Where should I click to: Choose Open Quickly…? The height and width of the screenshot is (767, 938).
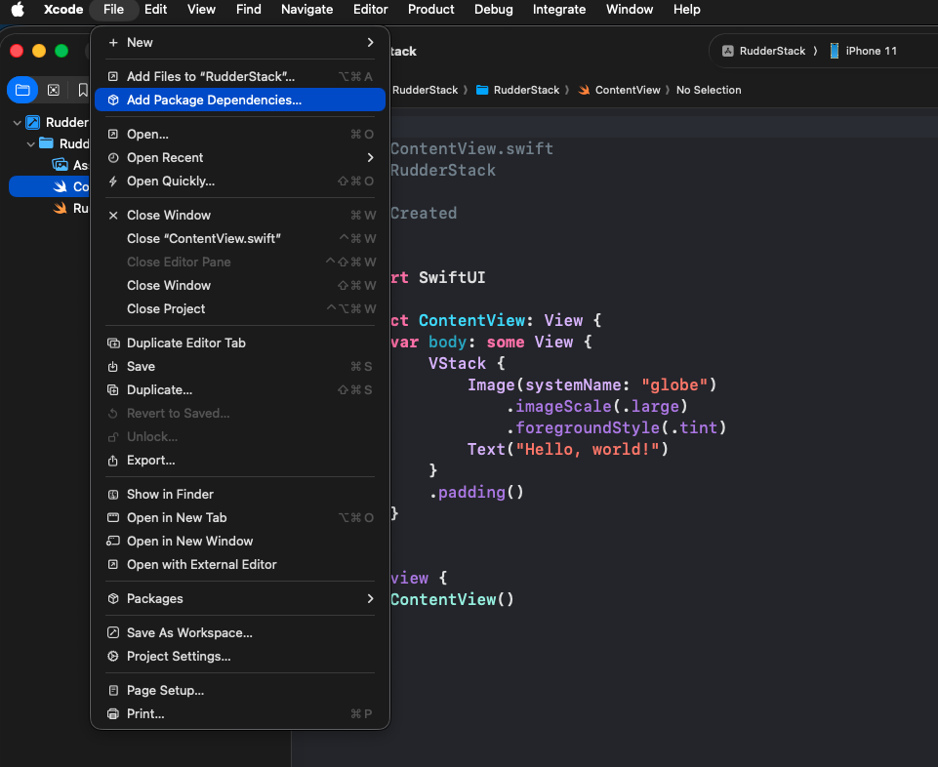point(240,181)
